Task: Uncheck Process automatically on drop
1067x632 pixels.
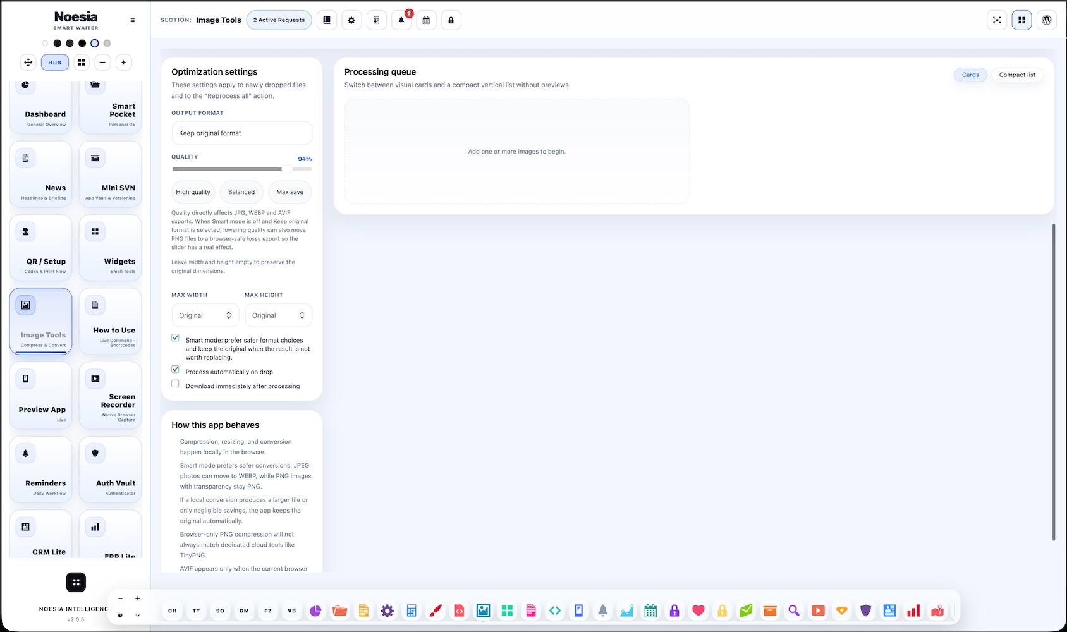Action: click(175, 370)
